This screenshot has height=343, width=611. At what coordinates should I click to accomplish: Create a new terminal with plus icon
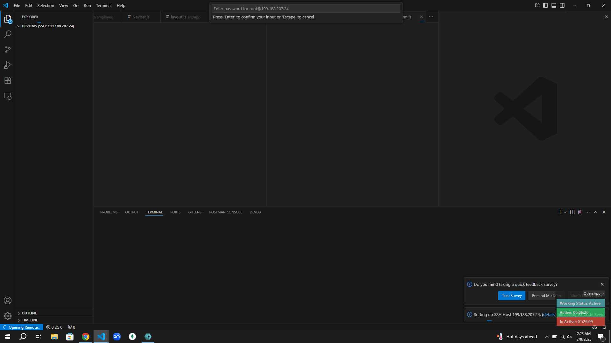[560, 212]
